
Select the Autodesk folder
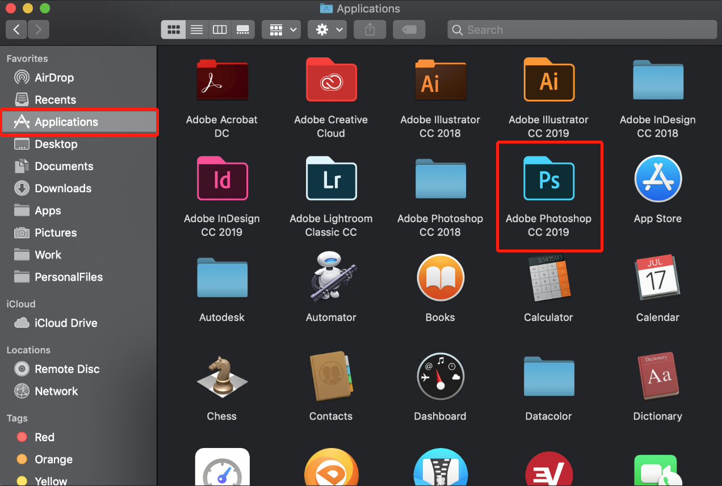point(222,278)
